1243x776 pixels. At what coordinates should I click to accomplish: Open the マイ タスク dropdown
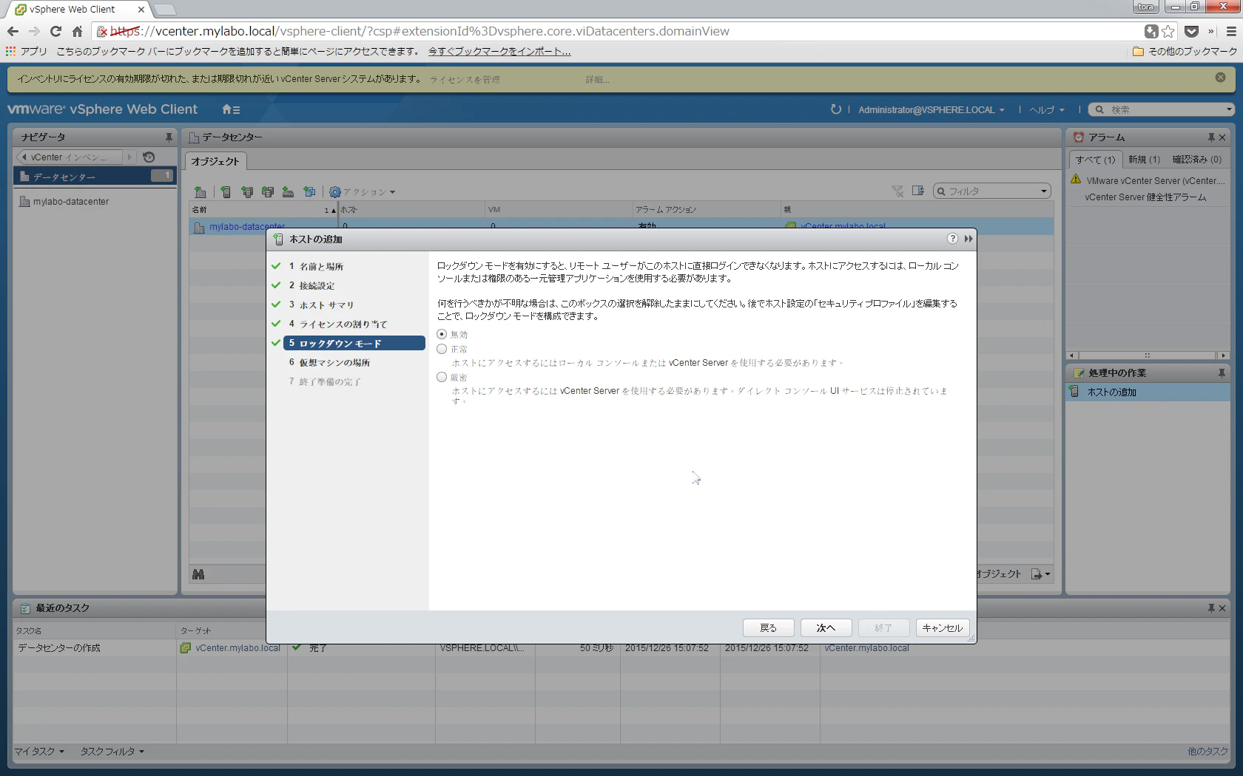[x=40, y=752]
